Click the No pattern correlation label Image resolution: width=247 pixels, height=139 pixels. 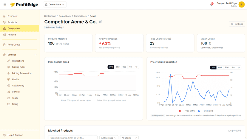[158, 115]
